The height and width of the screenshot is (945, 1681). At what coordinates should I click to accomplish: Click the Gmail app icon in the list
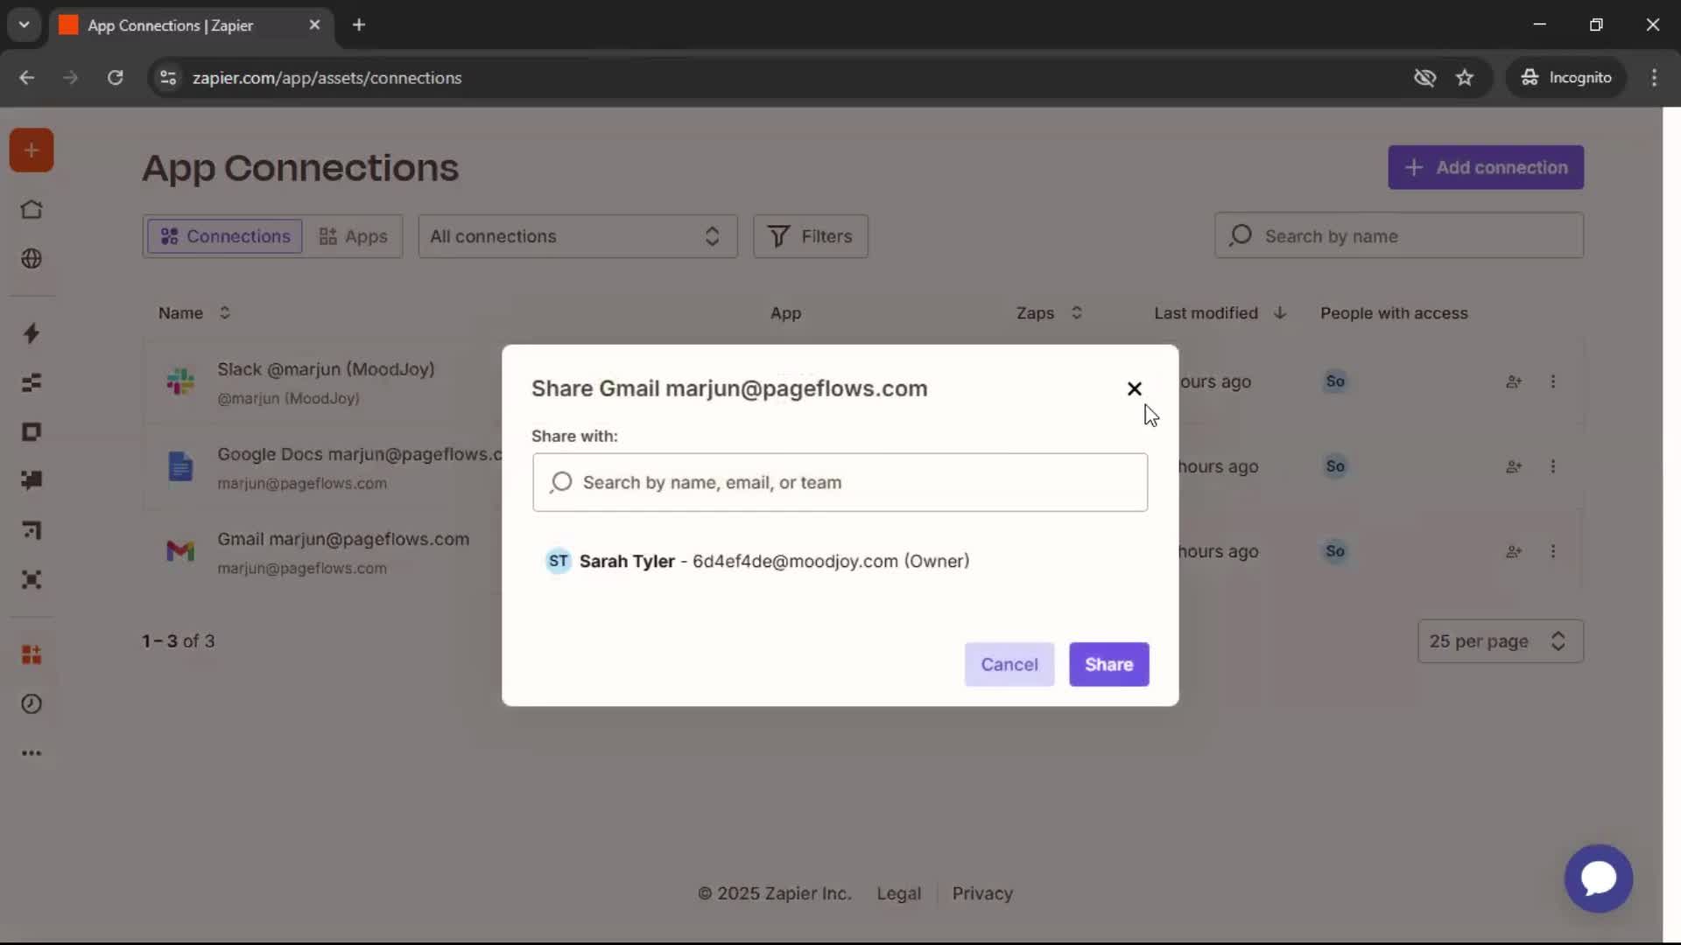[x=180, y=551]
